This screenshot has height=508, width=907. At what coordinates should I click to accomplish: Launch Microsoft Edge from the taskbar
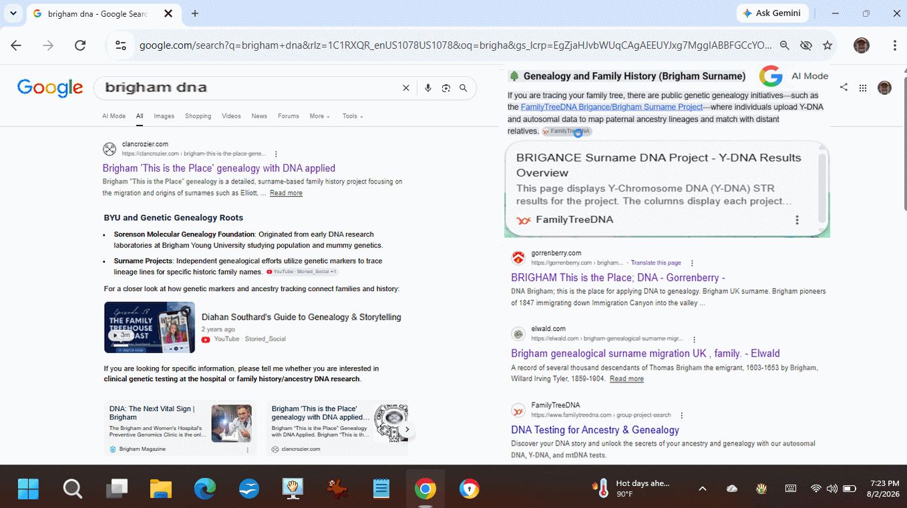[205, 489]
